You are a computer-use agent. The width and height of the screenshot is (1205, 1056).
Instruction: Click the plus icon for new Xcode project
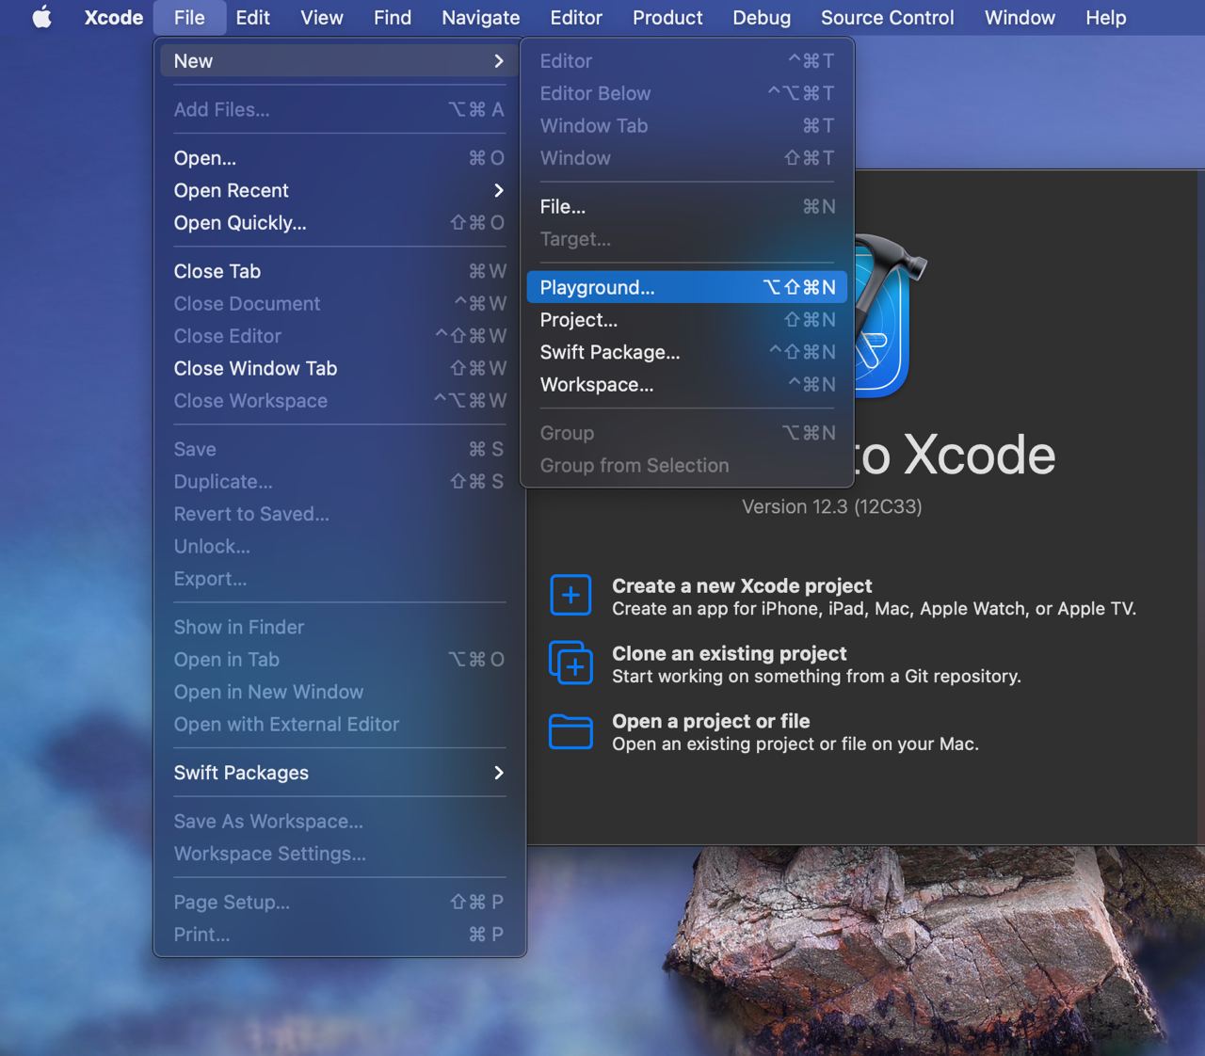coord(570,596)
